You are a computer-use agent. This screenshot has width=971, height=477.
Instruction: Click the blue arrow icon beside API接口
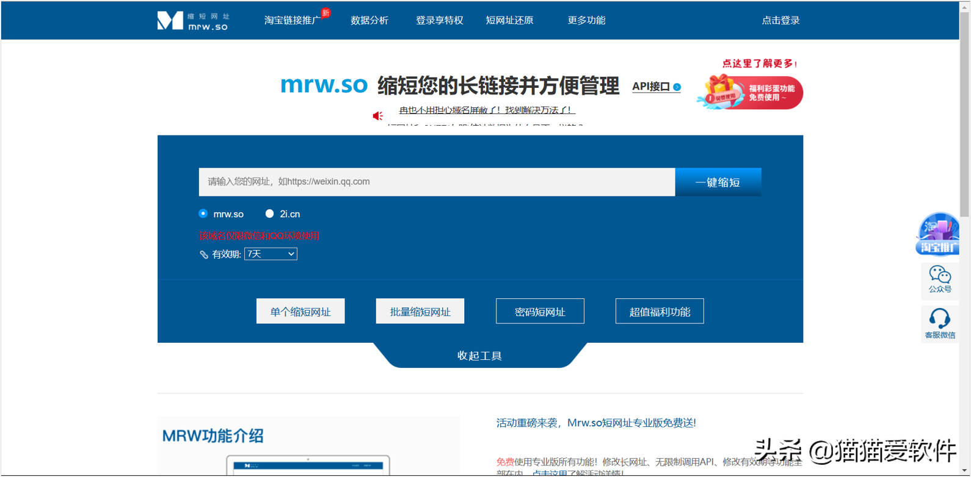click(677, 87)
